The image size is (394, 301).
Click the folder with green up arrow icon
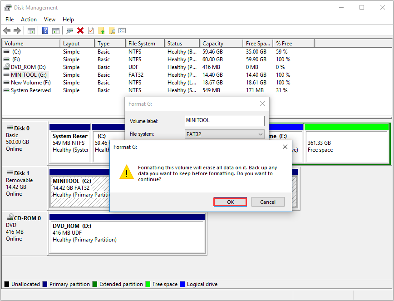pyautogui.click(x=102, y=30)
